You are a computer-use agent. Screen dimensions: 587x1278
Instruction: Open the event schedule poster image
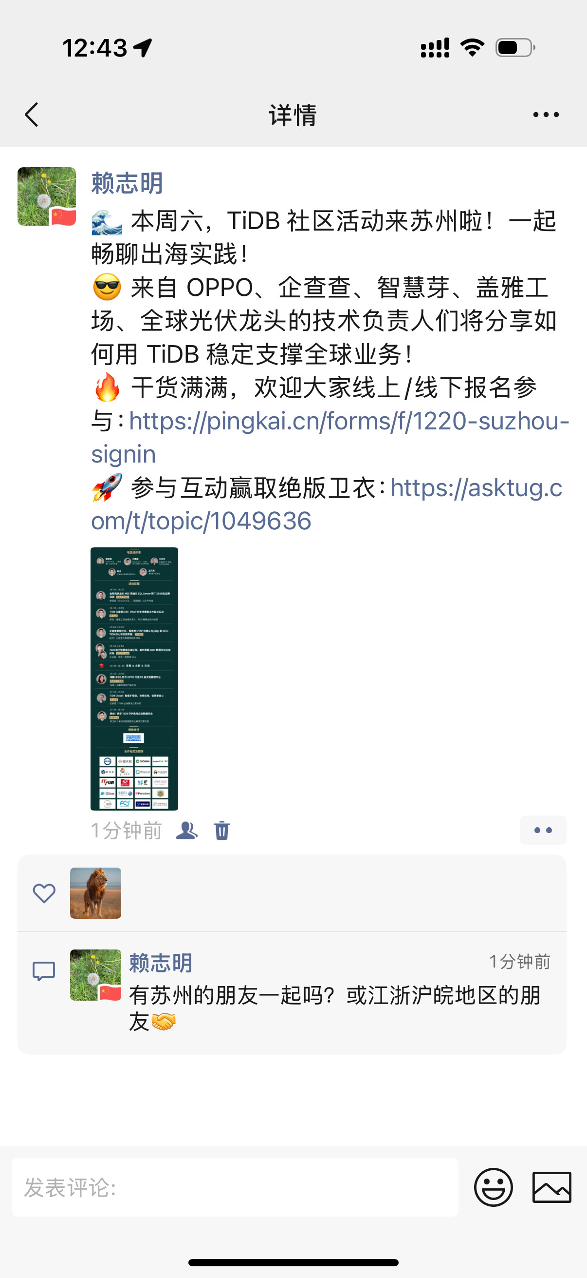point(134,678)
